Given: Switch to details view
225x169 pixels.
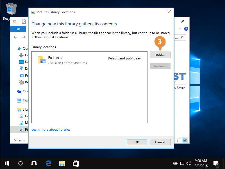Looking at the screenshot, I should click(x=179, y=140).
